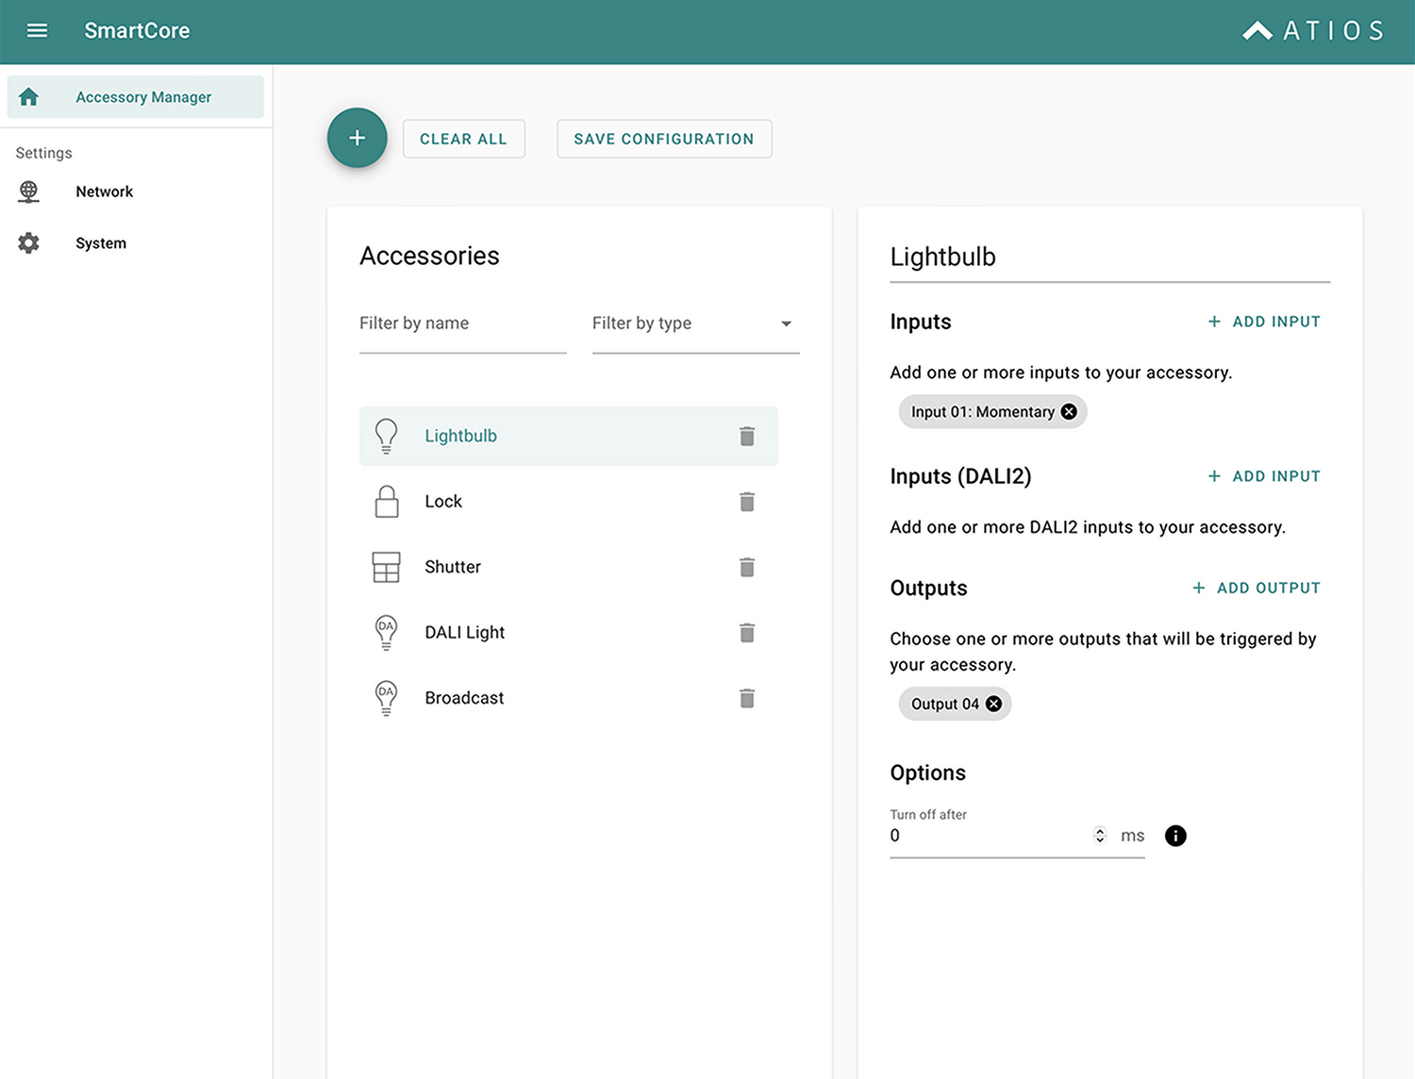Click the Broadcast bulb icon
The height and width of the screenshot is (1079, 1415).
pyautogui.click(x=386, y=698)
